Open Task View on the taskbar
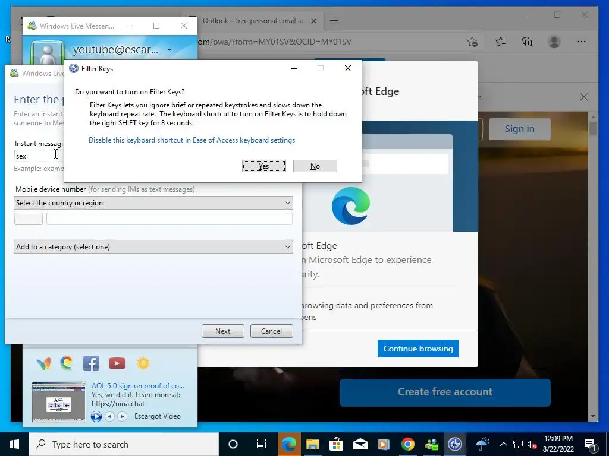This screenshot has height=456, width=609. pyautogui.click(x=262, y=444)
